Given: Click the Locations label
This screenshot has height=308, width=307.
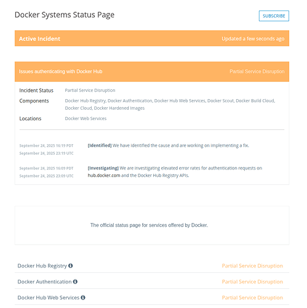Looking at the screenshot, I should 30,118.
